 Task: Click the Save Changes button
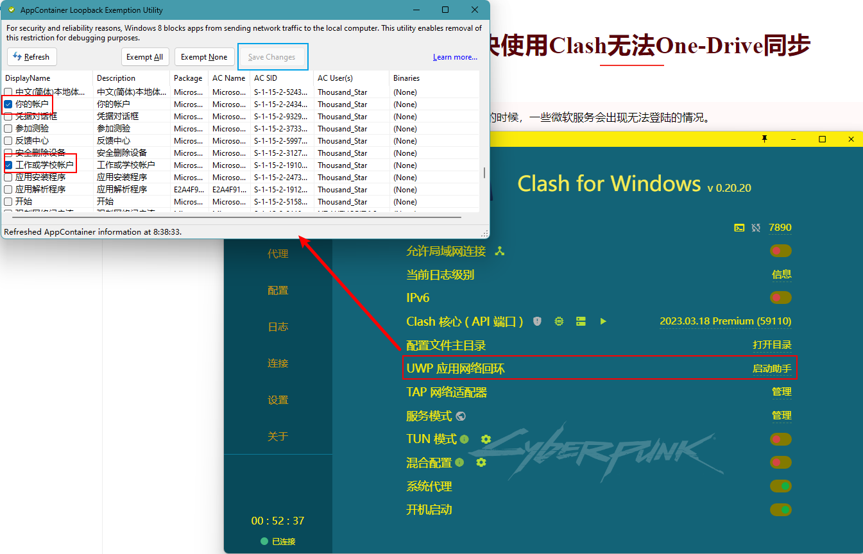point(272,57)
